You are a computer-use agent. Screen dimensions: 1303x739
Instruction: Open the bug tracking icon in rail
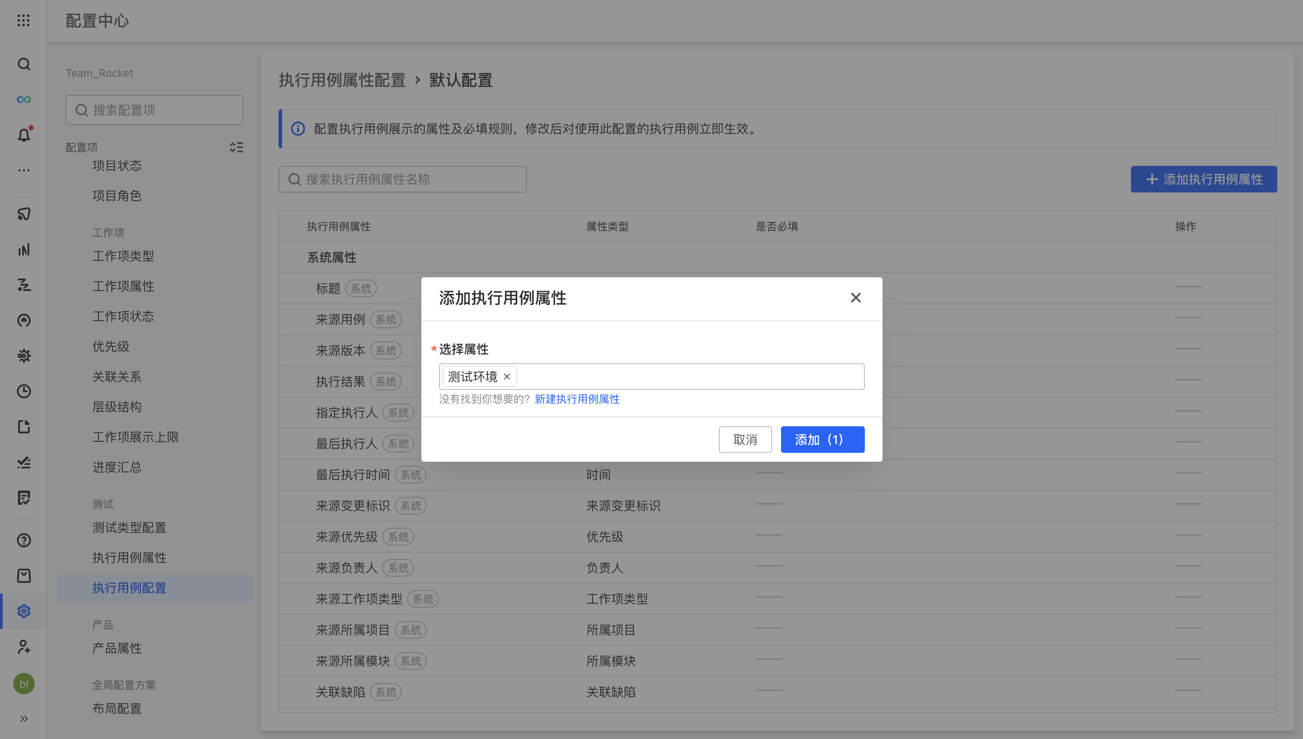(24, 356)
